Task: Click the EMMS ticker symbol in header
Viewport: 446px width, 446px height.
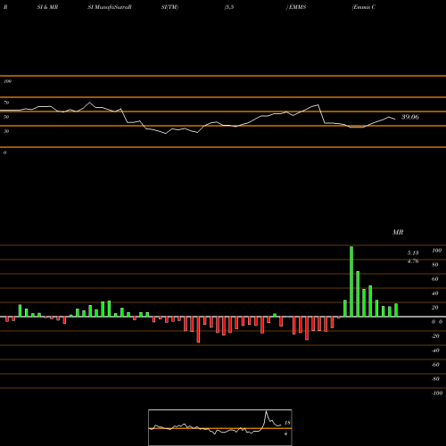Action: [297, 7]
